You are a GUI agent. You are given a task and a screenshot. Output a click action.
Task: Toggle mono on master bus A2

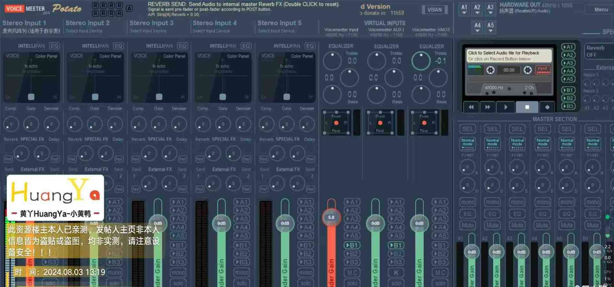pos(492,202)
